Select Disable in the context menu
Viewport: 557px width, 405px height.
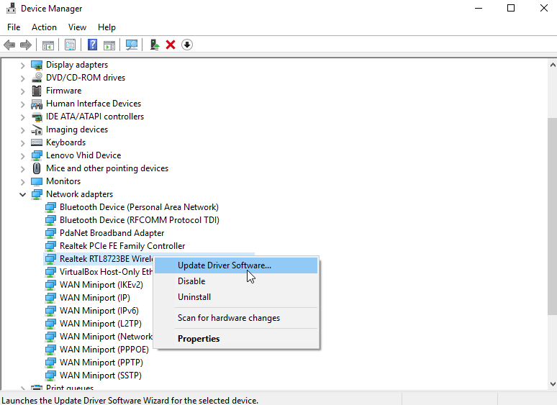[x=191, y=281]
